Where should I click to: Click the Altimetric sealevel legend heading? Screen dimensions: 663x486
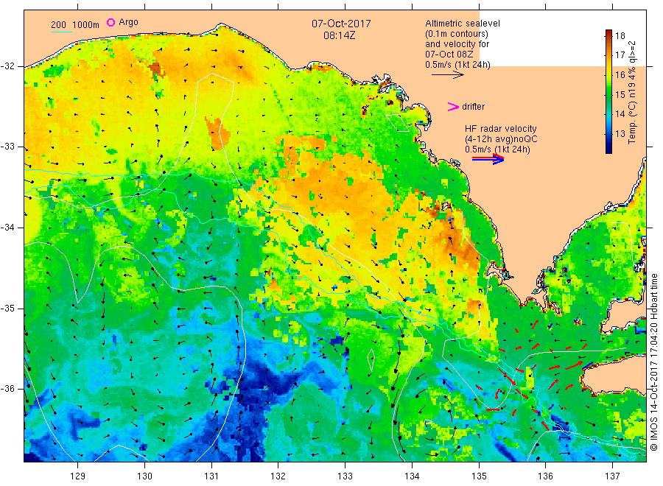(x=462, y=24)
